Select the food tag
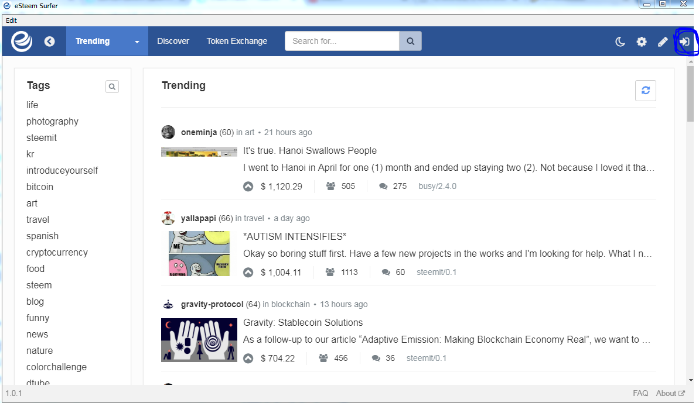This screenshot has width=699, height=403. click(x=35, y=268)
